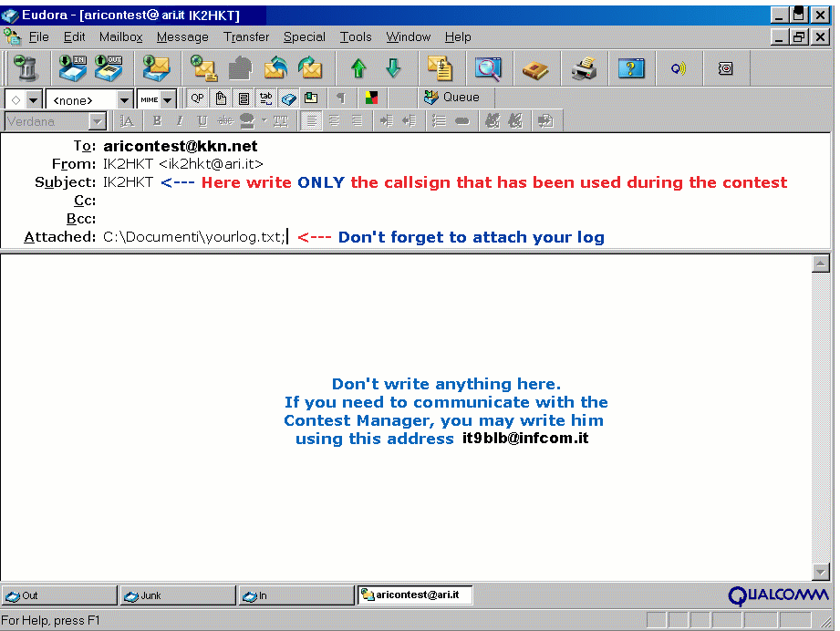Click the indent in button
The height and width of the screenshot is (631, 840).
(x=386, y=121)
